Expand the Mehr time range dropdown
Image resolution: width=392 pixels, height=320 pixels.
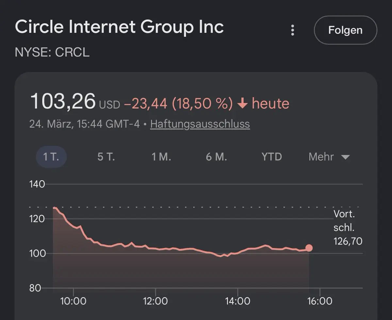329,157
